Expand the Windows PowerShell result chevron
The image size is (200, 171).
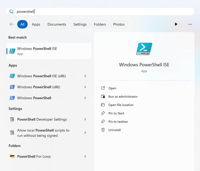(x=85, y=98)
